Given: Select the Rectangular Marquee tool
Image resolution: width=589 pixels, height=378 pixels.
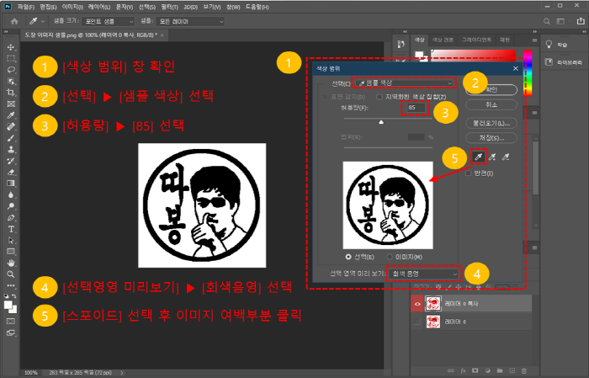Looking at the screenshot, I should click(x=11, y=59).
